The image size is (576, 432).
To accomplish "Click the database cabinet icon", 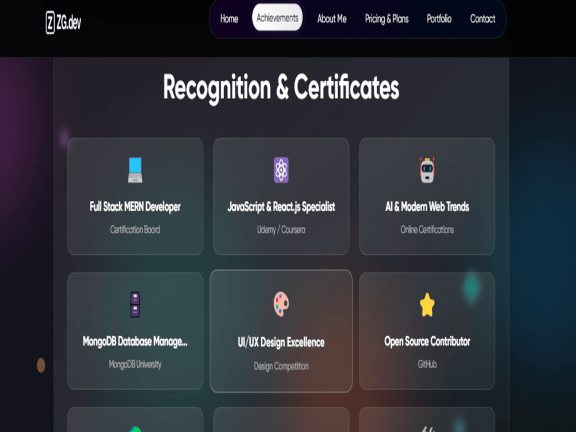I will (x=135, y=305).
